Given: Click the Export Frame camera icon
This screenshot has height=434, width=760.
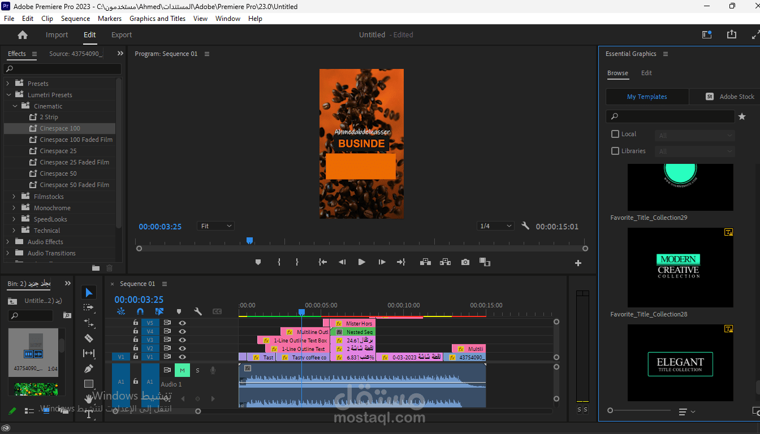Looking at the screenshot, I should 465,262.
